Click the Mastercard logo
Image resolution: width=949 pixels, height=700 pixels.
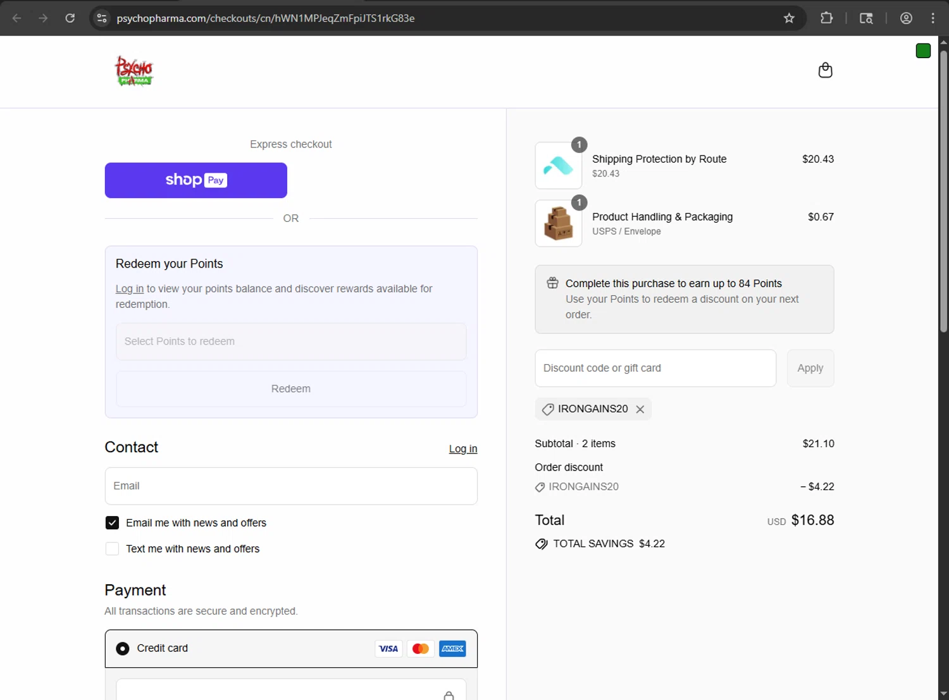[421, 649]
